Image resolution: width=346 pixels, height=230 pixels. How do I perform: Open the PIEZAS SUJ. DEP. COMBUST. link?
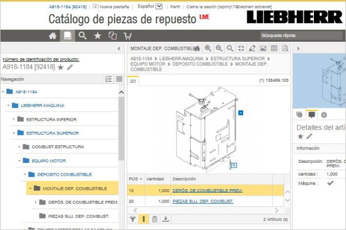tap(203, 201)
